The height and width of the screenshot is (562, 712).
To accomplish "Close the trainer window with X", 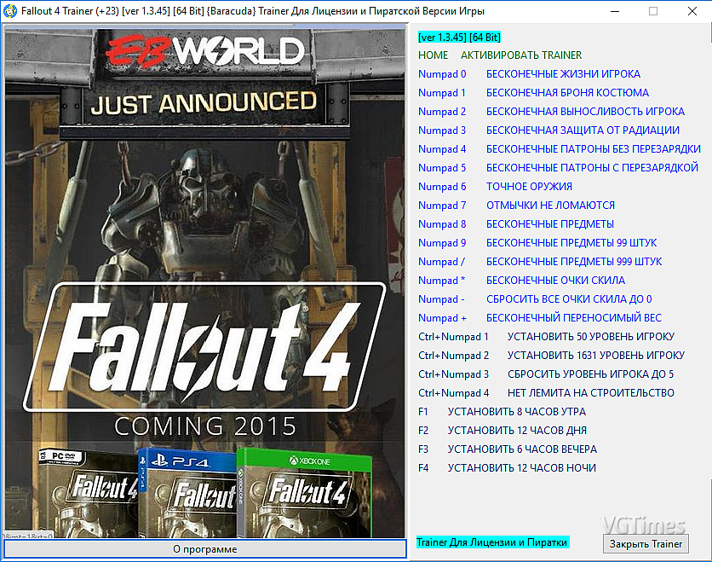I will pyautogui.click(x=692, y=11).
